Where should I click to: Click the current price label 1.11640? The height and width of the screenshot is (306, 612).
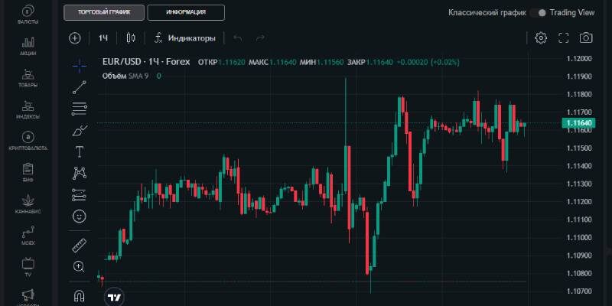coord(578,123)
